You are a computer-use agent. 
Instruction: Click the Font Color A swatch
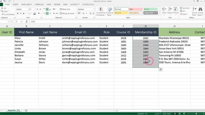[39, 13]
